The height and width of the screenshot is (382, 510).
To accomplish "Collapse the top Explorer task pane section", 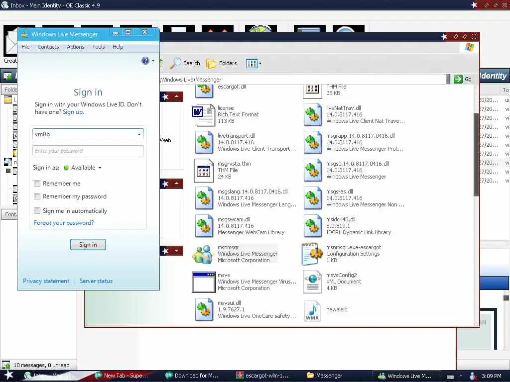I will click(177, 96).
